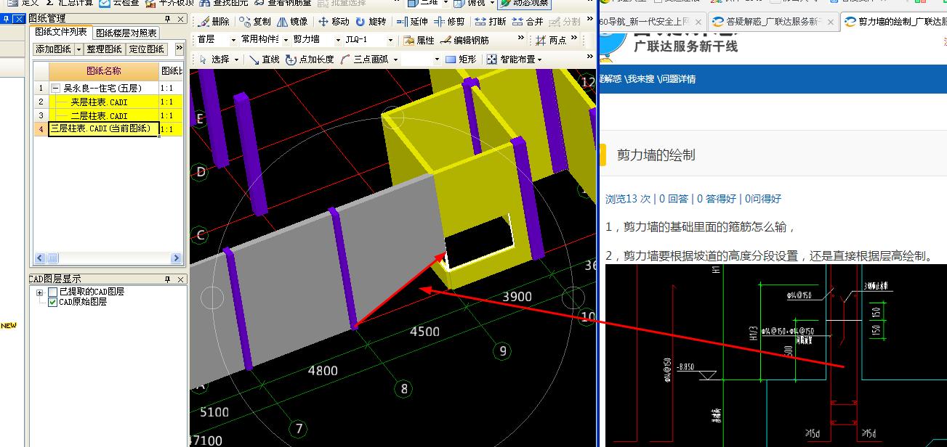Click the 我来搜 breadcrumb link

(640, 79)
